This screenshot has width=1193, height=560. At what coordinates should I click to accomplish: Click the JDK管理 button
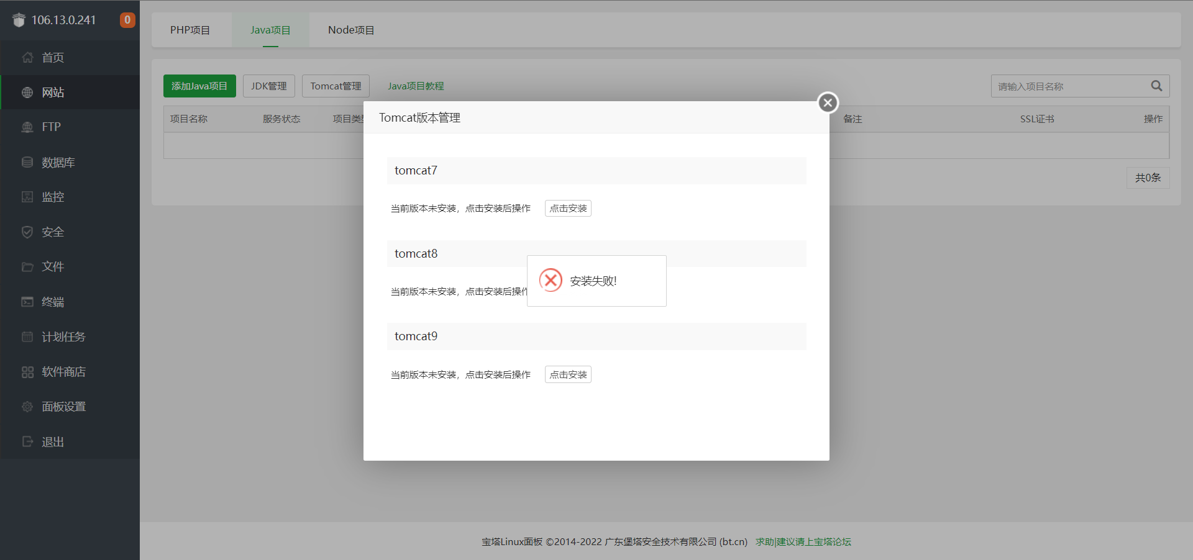pos(269,86)
